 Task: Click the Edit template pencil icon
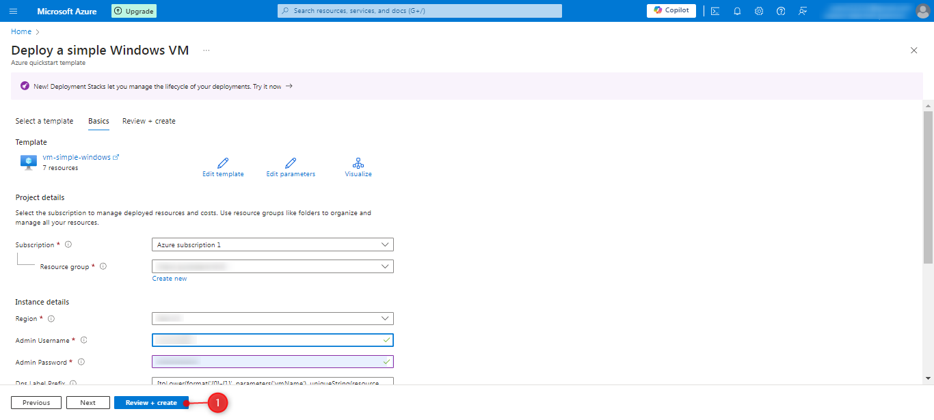click(x=223, y=163)
